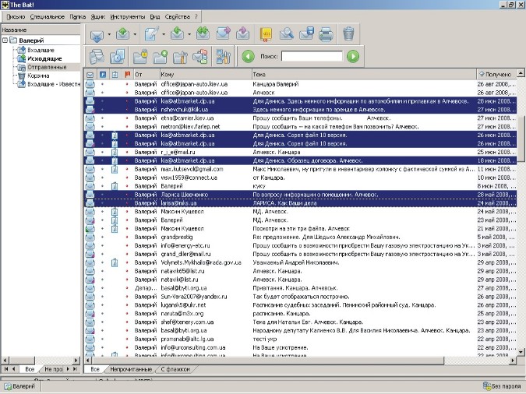Image resolution: width=526 pixels, height=394 pixels.
Task: Sort by the Получено column header
Action: click(496, 75)
